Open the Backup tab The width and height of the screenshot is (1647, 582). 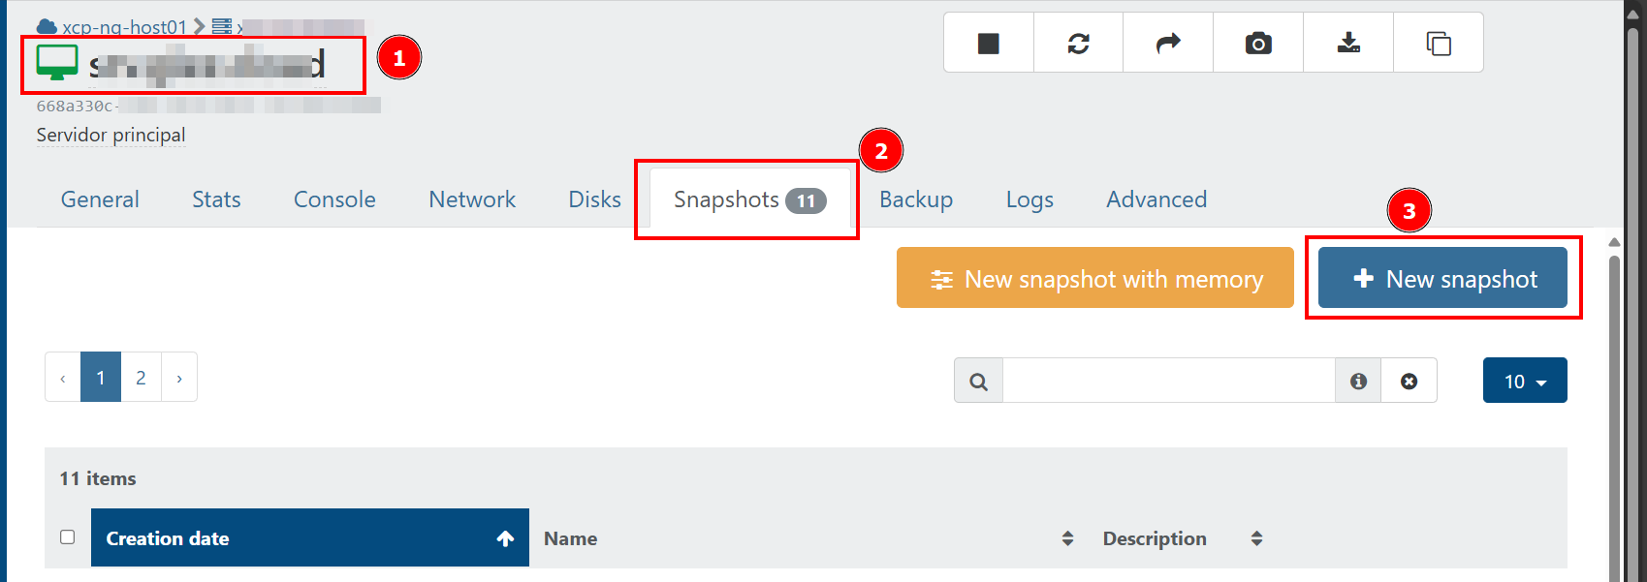point(916,199)
